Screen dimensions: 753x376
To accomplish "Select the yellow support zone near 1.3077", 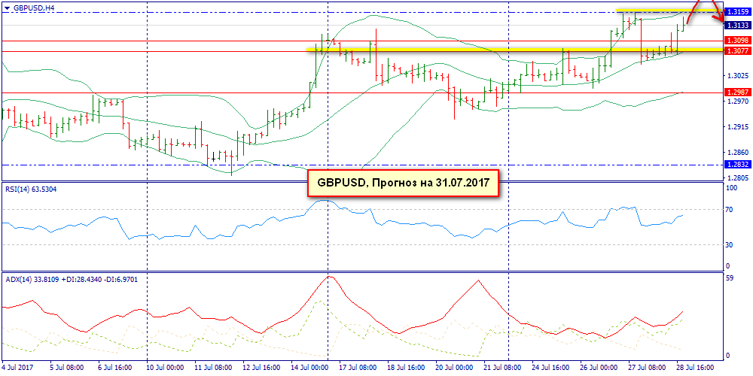I will [x=514, y=50].
